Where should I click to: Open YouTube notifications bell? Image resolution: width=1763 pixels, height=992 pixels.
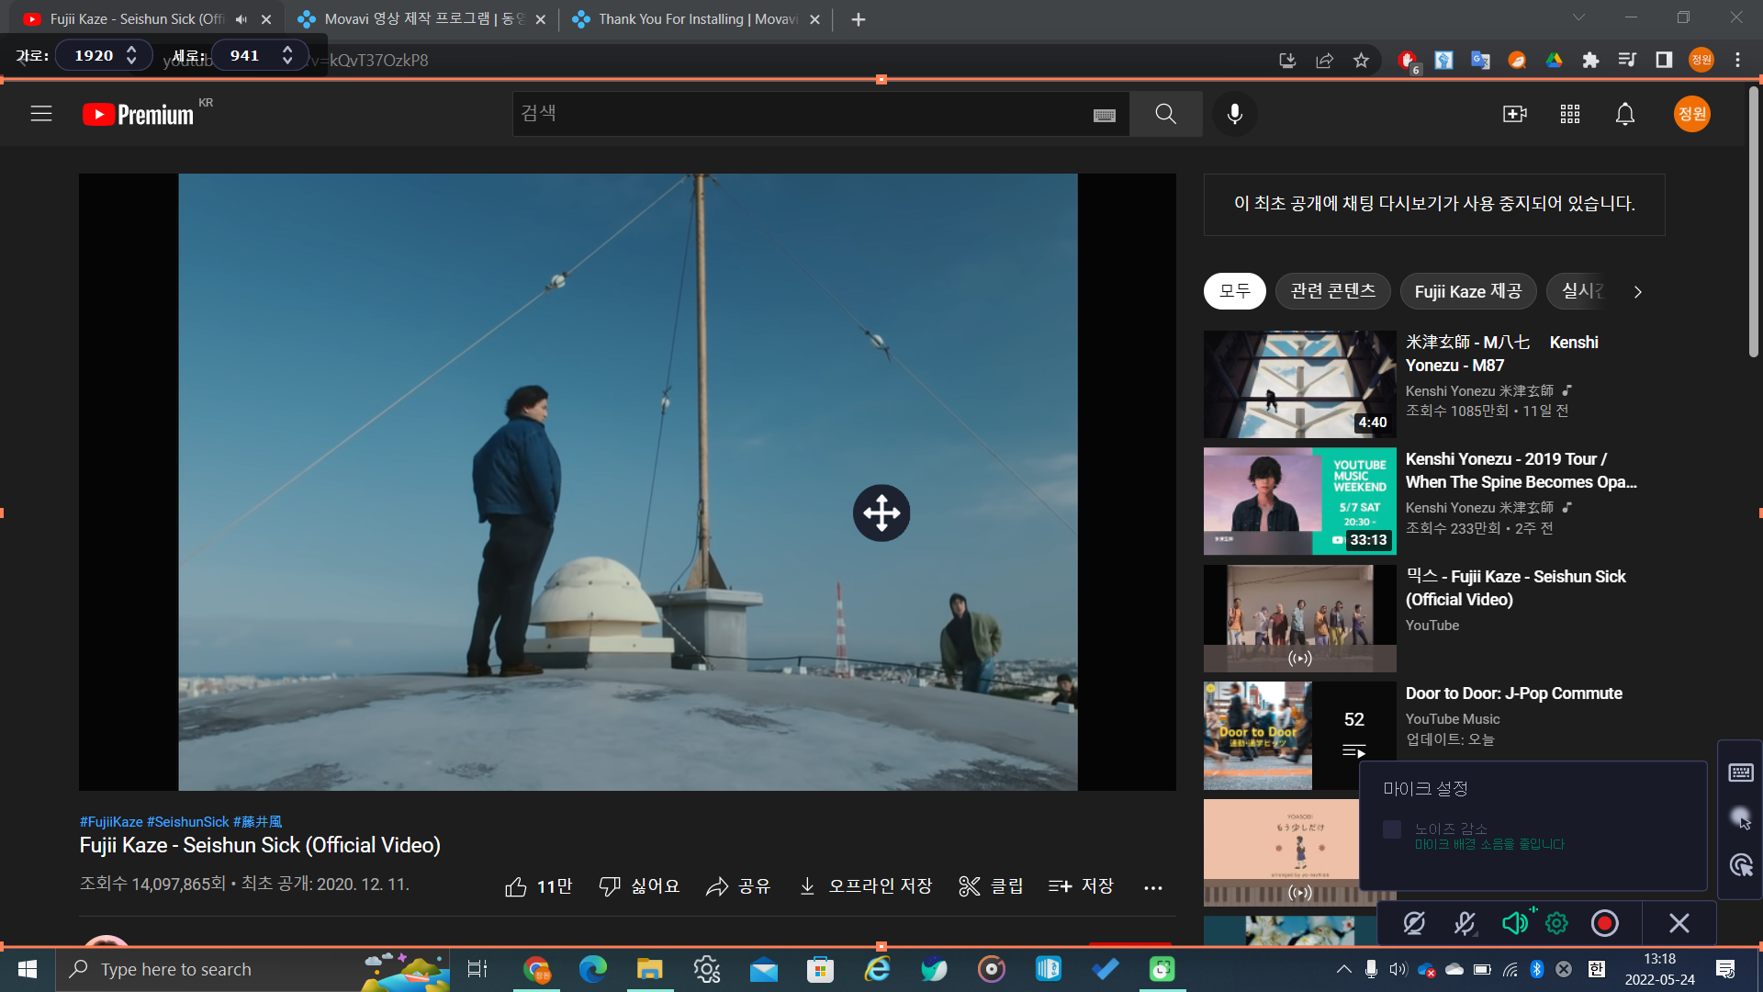click(1624, 114)
